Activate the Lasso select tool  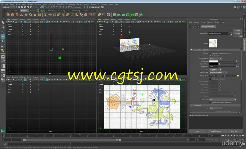click(x=3, y=27)
